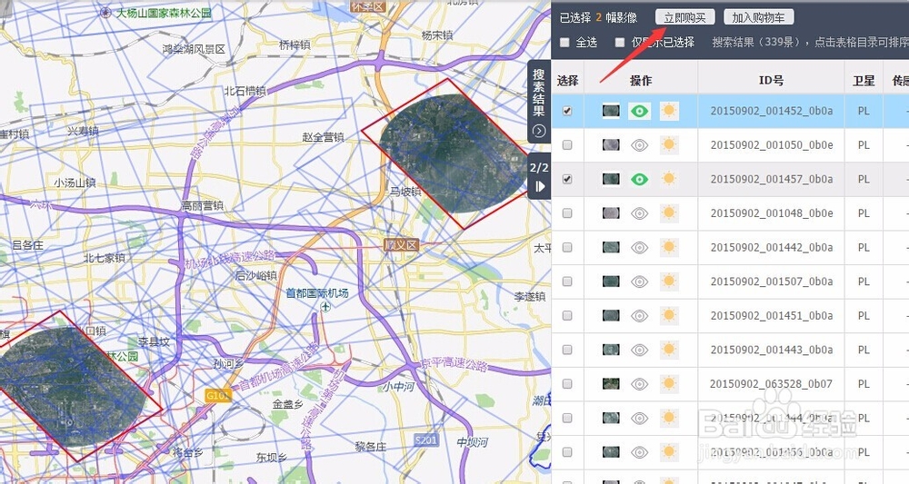Click sun icon for 20150902_001443_0b0a
909x484 pixels.
tap(669, 349)
